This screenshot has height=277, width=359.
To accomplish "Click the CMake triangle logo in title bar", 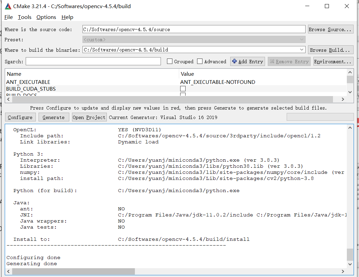I will pyautogui.click(x=7, y=6).
